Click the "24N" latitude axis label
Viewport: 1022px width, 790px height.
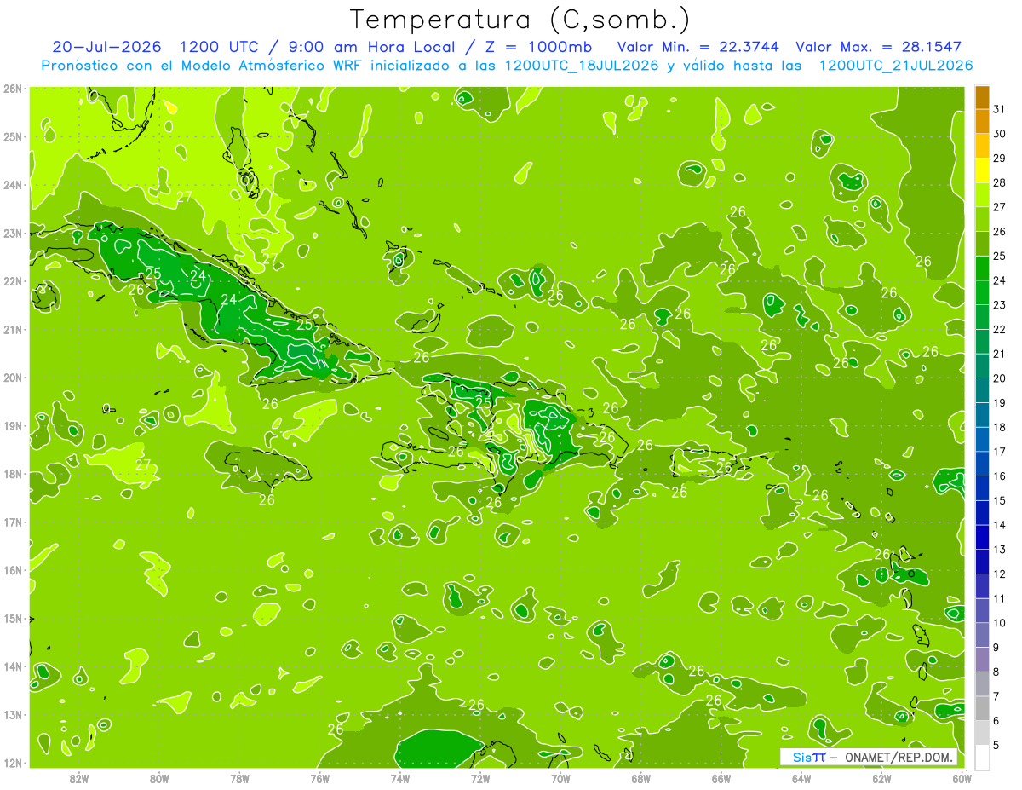pos(13,185)
